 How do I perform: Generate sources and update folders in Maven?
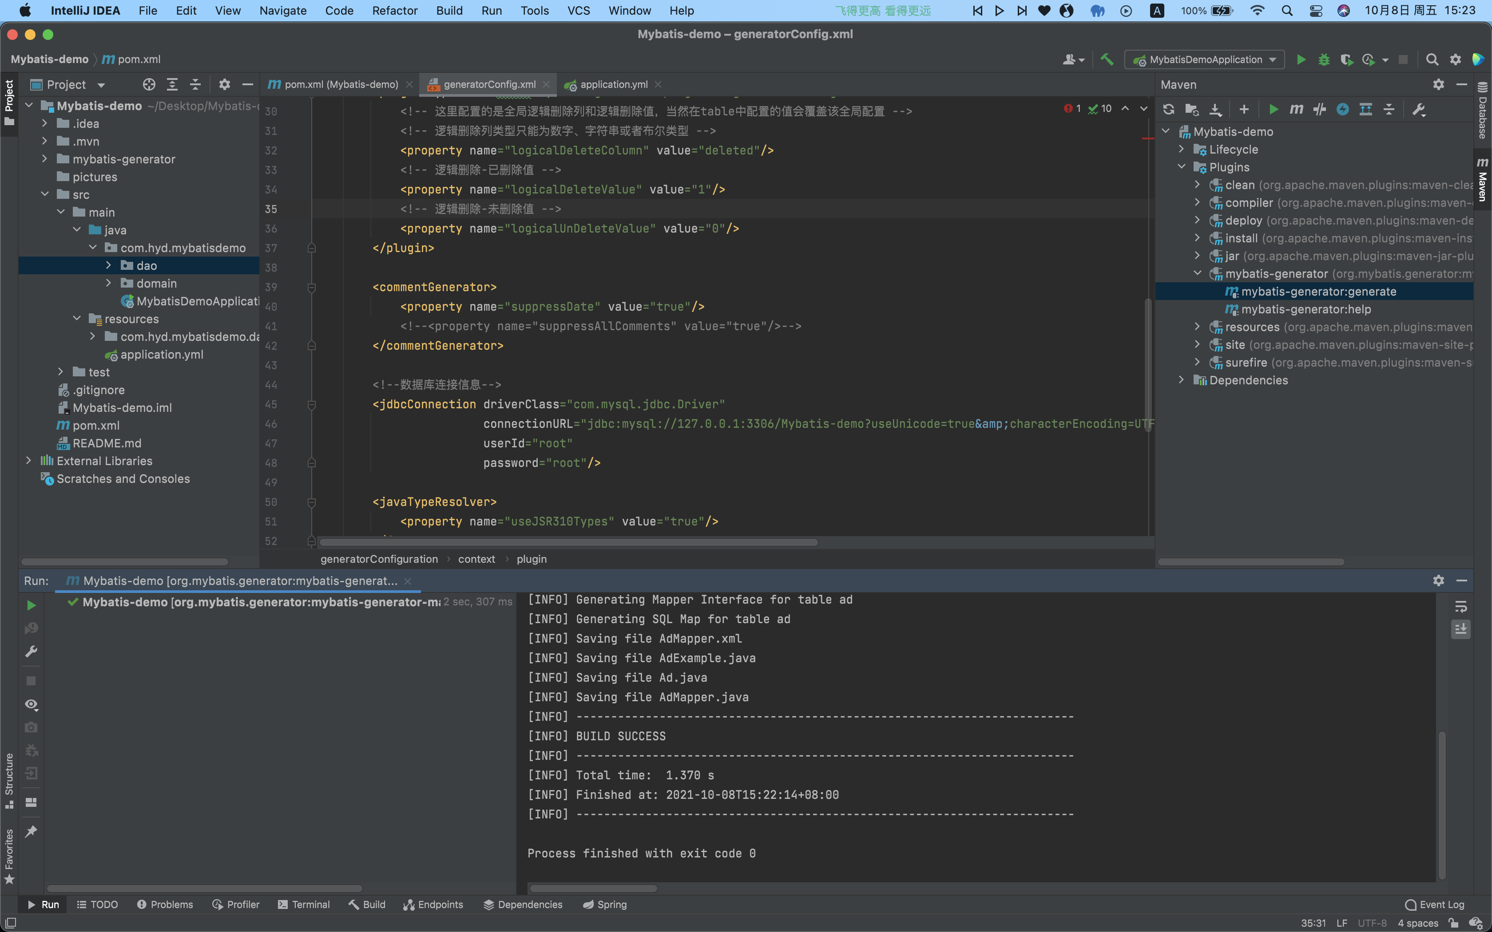tap(1192, 110)
